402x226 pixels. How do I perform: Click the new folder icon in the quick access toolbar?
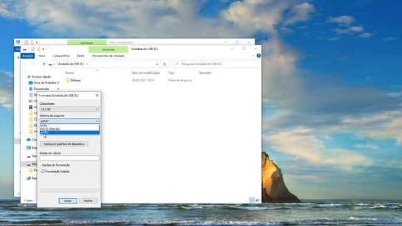[38, 49]
